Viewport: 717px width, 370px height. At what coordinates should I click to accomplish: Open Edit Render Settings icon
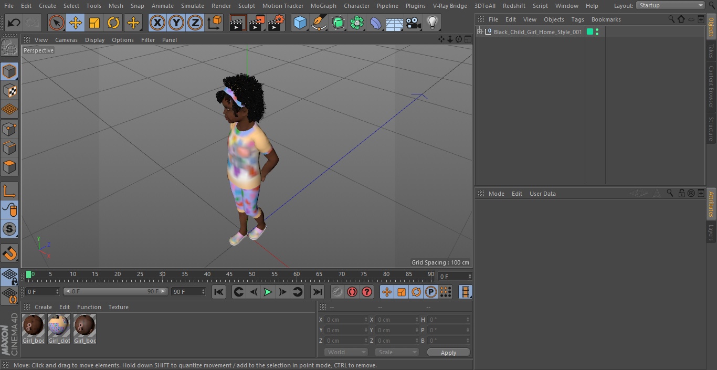click(x=276, y=23)
